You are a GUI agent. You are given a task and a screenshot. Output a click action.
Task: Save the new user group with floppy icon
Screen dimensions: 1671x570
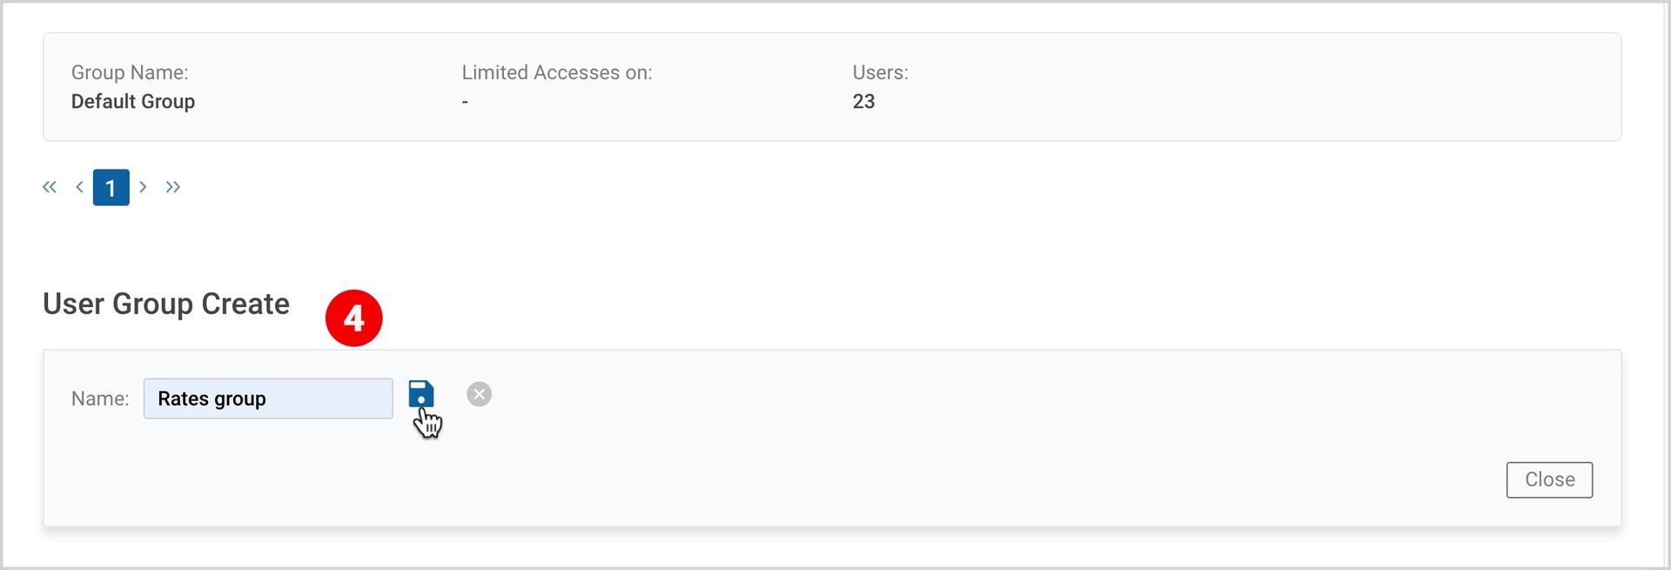(421, 394)
